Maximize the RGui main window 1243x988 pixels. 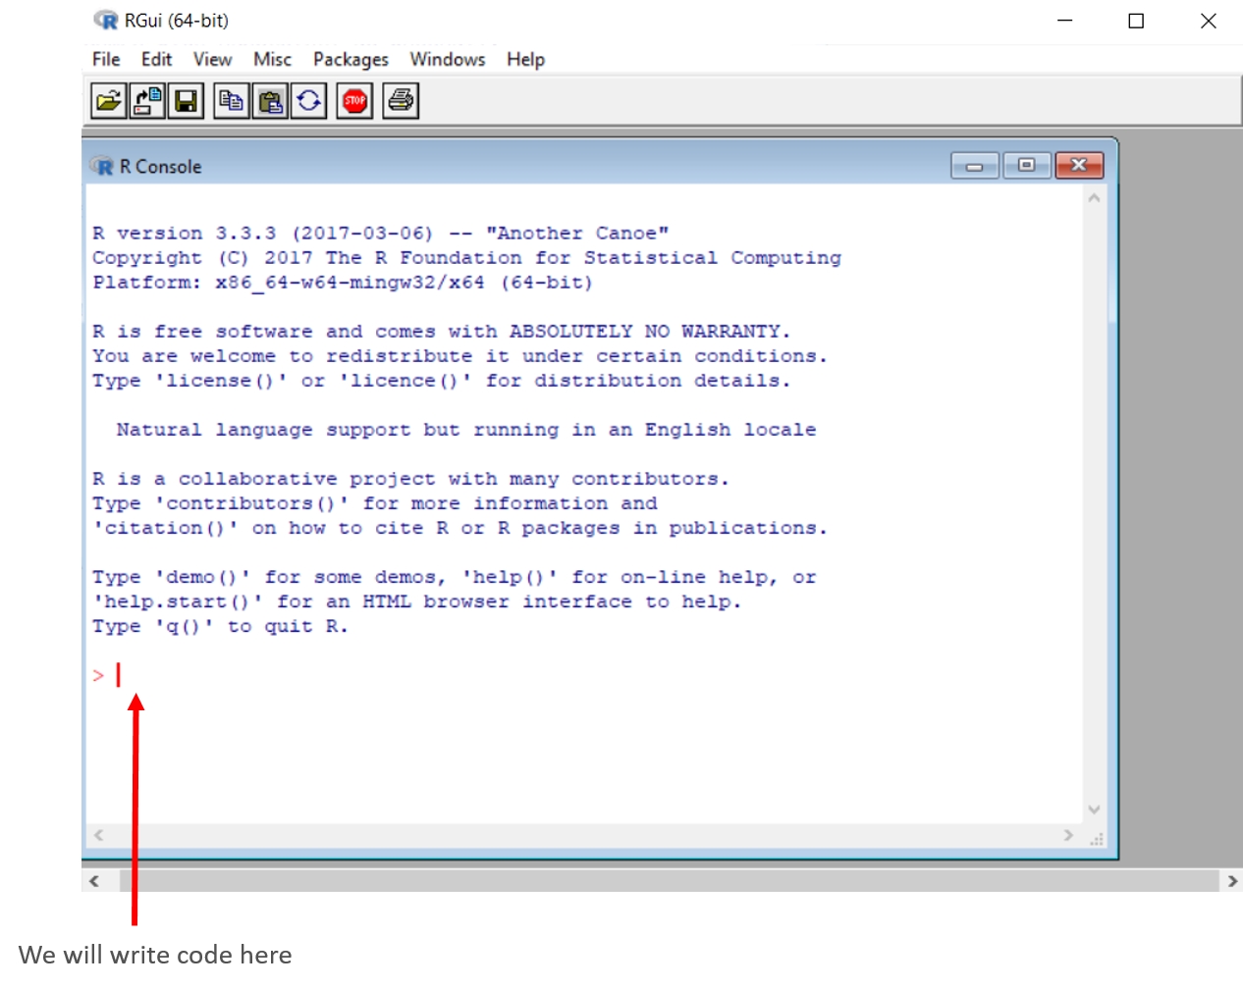coord(1136,21)
